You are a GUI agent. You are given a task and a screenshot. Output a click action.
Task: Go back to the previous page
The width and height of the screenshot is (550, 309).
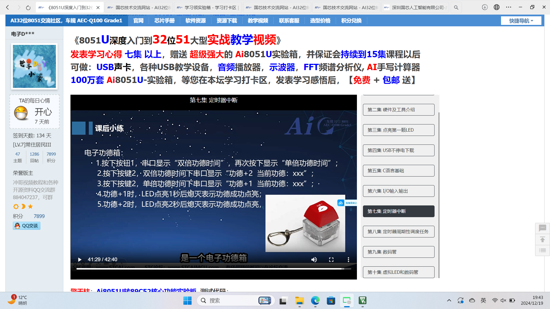pos(8,7)
